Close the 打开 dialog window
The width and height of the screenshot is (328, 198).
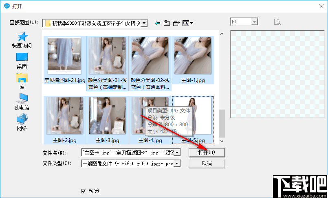(x=321, y=6)
